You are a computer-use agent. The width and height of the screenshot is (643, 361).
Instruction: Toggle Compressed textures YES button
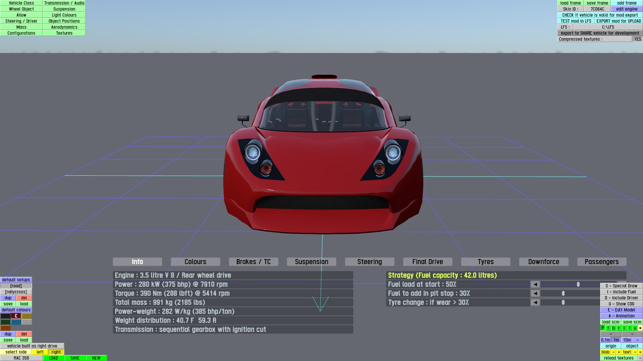coord(637,39)
